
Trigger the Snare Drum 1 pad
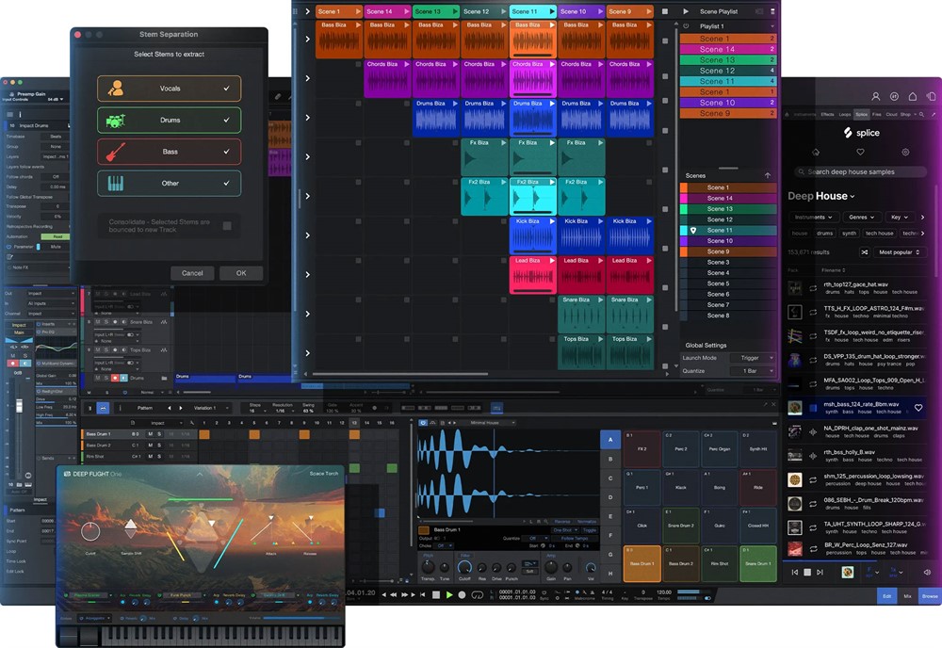click(x=758, y=563)
